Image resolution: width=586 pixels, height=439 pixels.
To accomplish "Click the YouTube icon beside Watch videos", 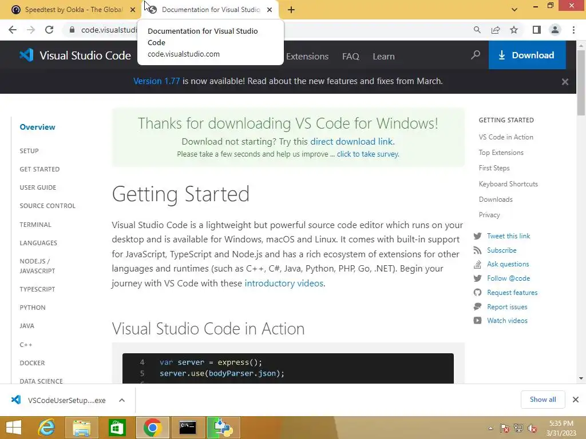I will tap(477, 320).
